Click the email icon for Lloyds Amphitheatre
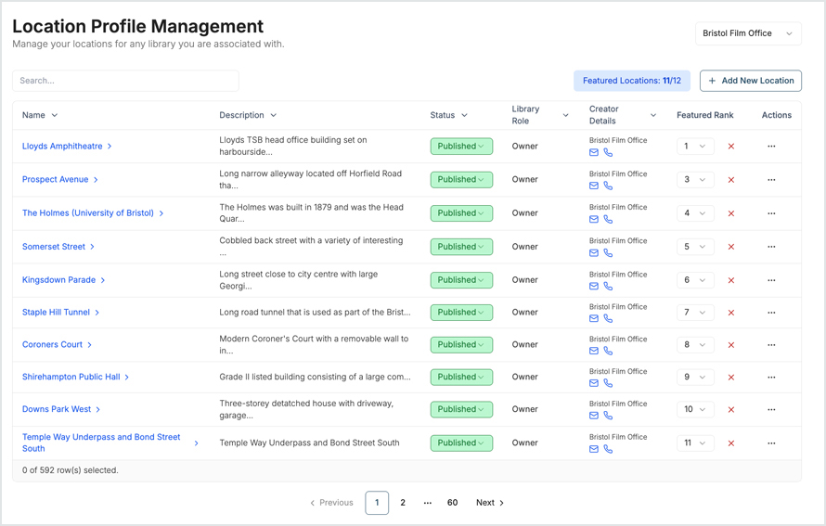Viewport: 826px width, 526px height. point(594,153)
